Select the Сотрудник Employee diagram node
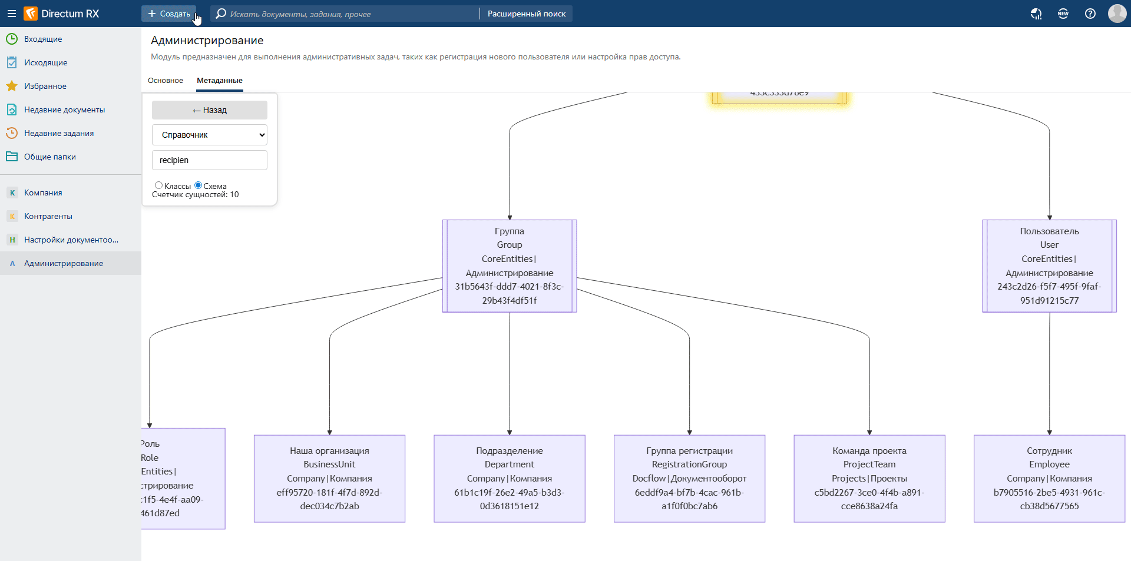The image size is (1131, 561). [1049, 478]
